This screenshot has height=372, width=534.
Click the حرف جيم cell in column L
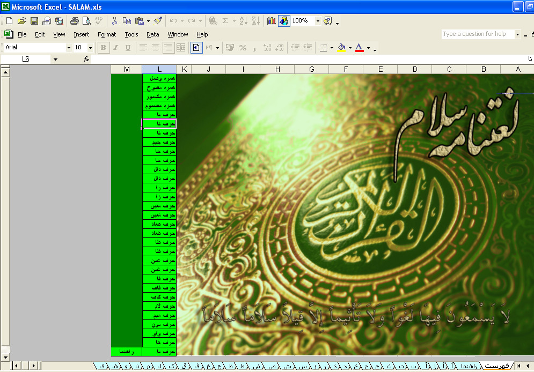coord(159,142)
